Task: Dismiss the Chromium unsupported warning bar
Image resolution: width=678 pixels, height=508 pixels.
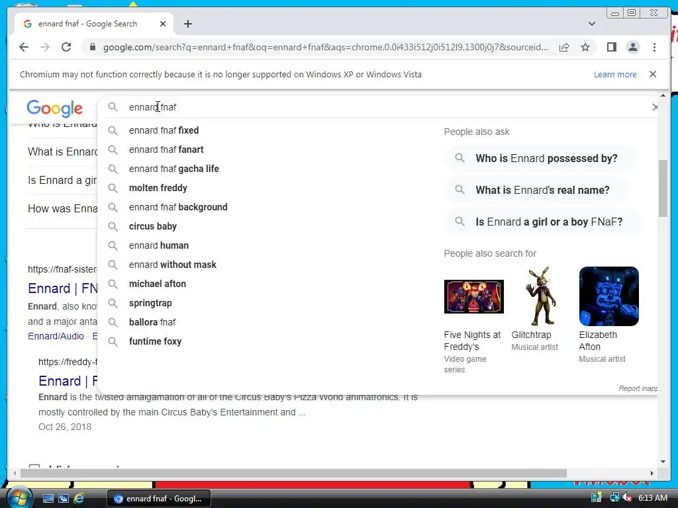Action: click(653, 74)
